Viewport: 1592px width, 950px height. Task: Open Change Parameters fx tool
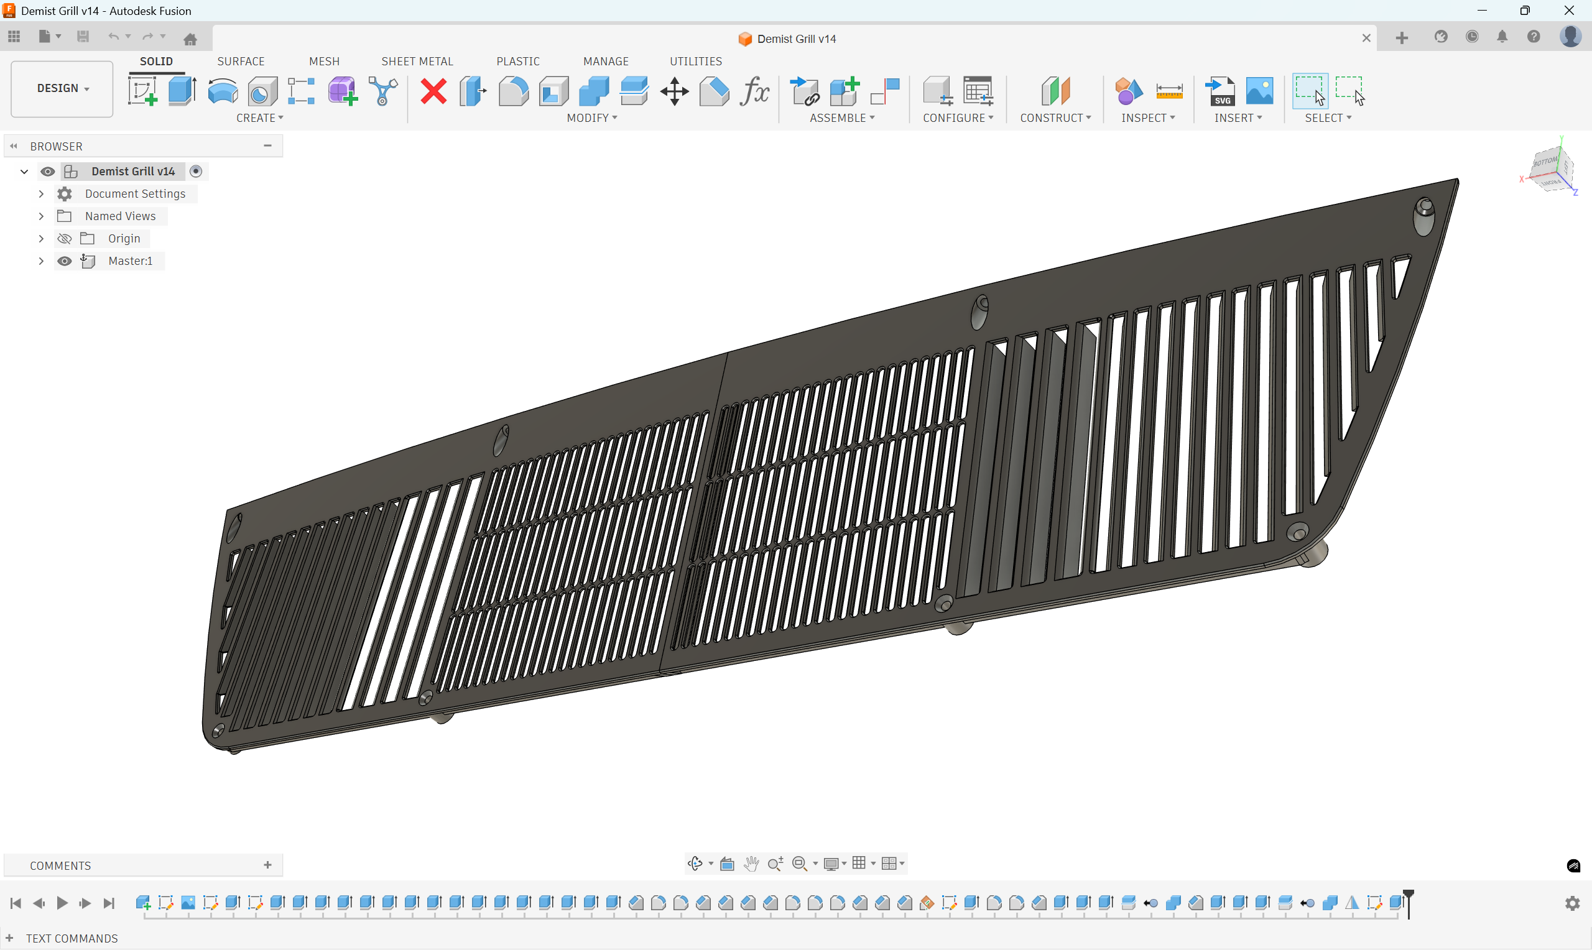tap(754, 91)
